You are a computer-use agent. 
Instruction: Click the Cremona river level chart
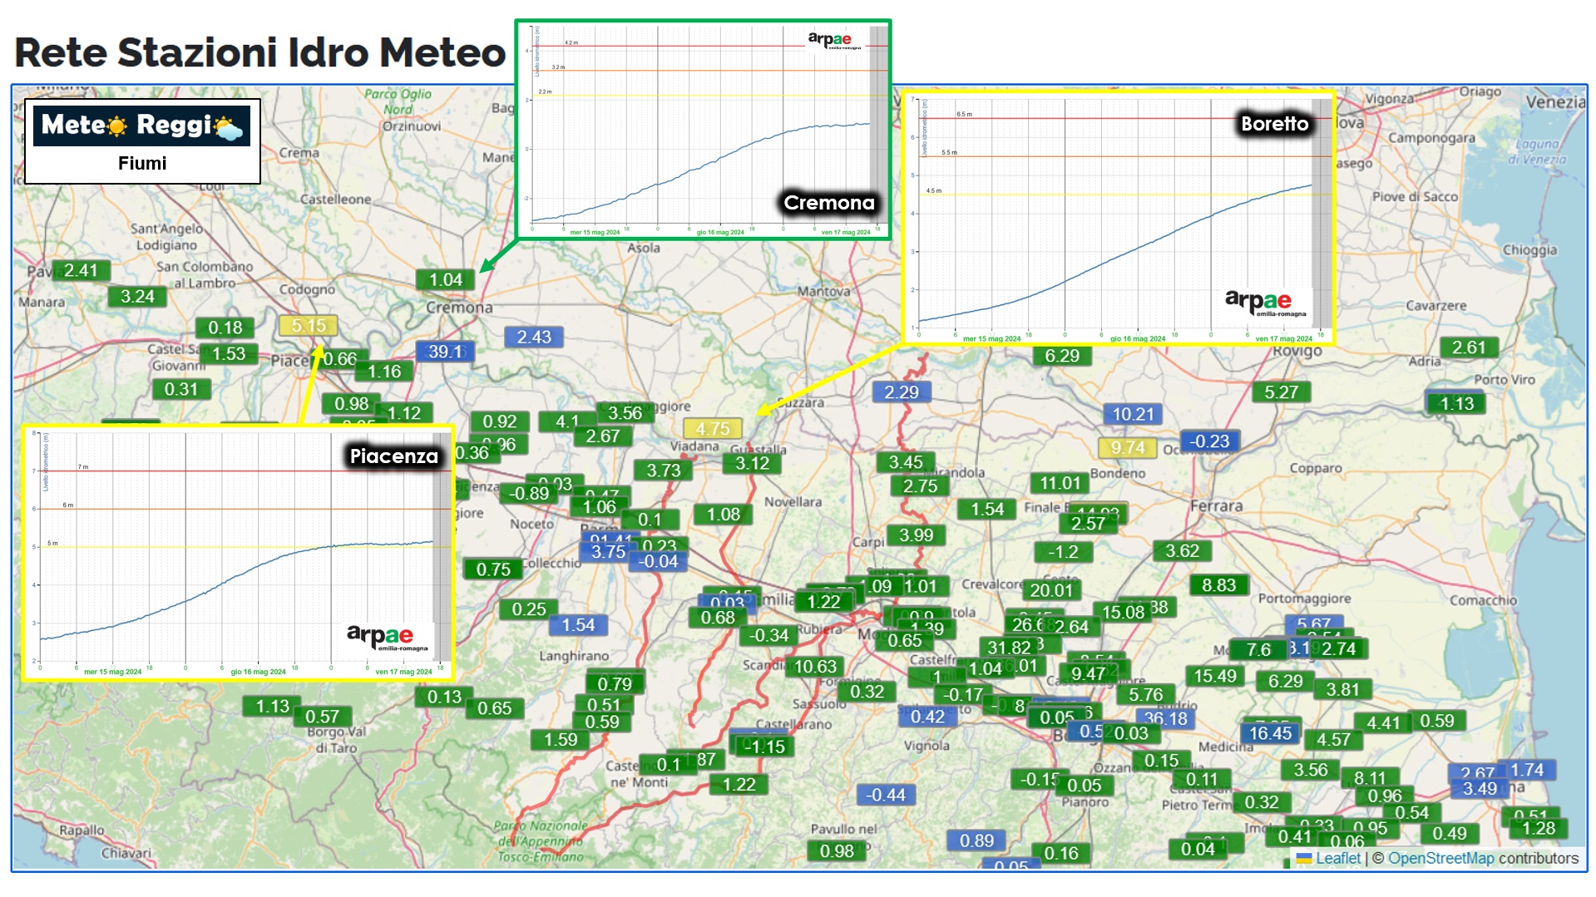pyautogui.click(x=703, y=131)
